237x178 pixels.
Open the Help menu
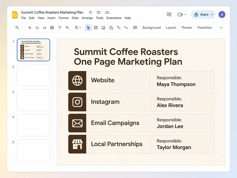click(x=128, y=18)
